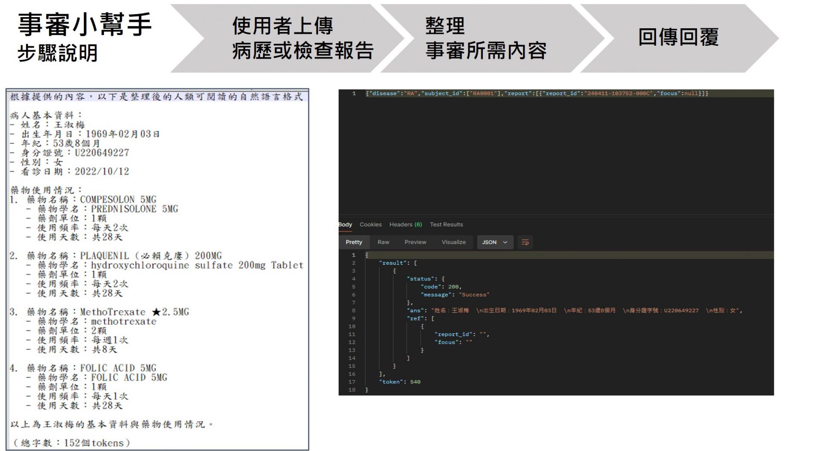Viewport: 821px width, 451px height.
Task: Click the 整理 事審所需內容 step arrow
Action: pos(492,38)
